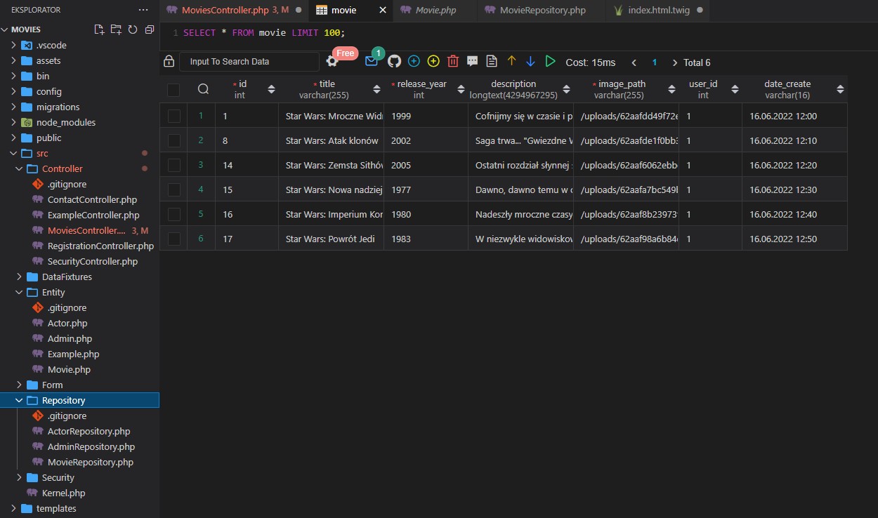Viewport: 878px width, 518px height.
Task: Click the blue plus icon in the toolbar
Action: (414, 61)
